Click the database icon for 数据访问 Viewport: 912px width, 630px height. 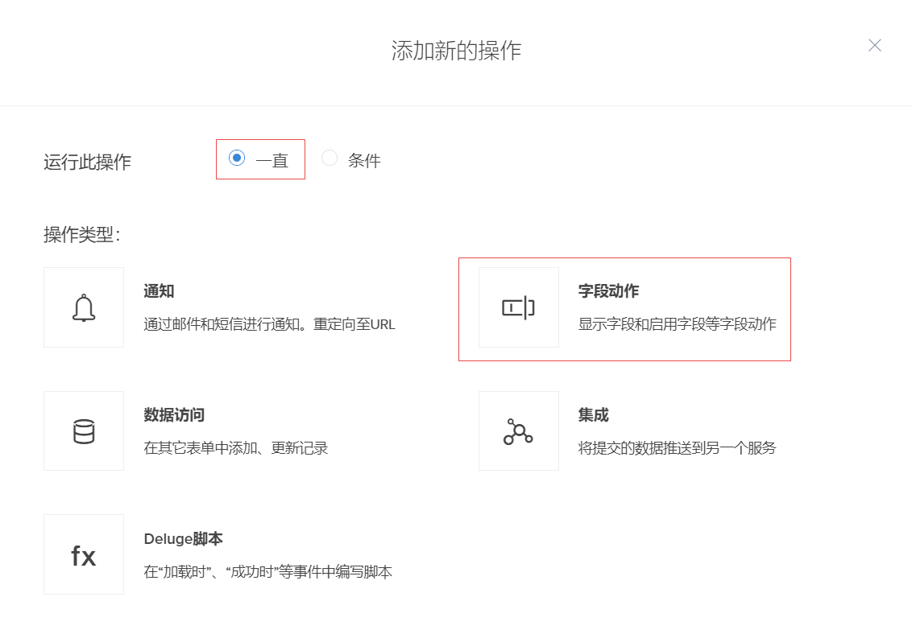[84, 431]
